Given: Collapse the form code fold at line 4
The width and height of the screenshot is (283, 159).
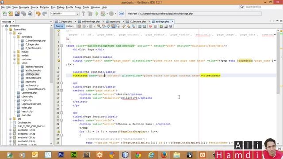Looking at the screenshot, I should [61, 46].
